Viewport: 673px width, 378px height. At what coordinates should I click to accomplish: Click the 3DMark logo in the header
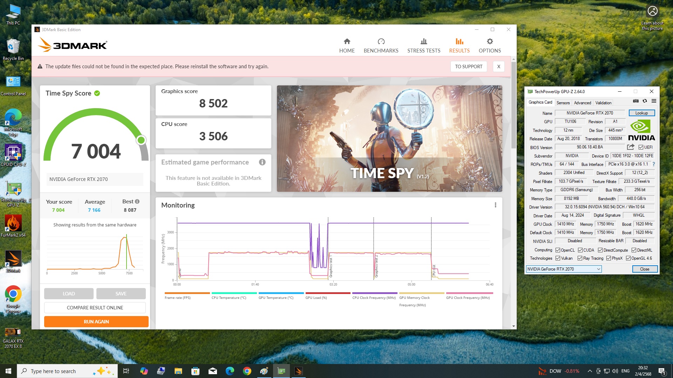[x=72, y=45]
